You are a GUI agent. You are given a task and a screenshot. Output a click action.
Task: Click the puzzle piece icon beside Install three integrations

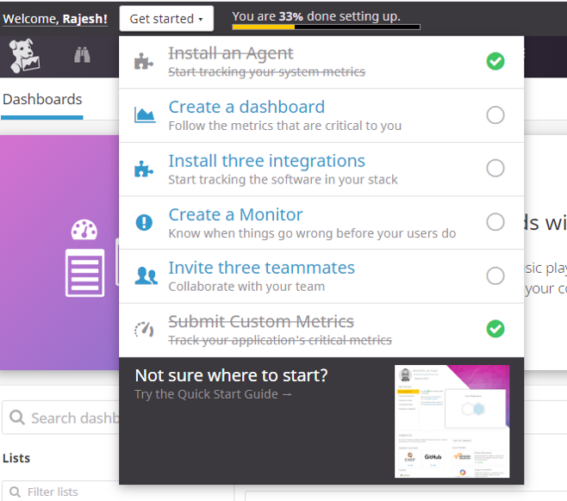click(145, 169)
